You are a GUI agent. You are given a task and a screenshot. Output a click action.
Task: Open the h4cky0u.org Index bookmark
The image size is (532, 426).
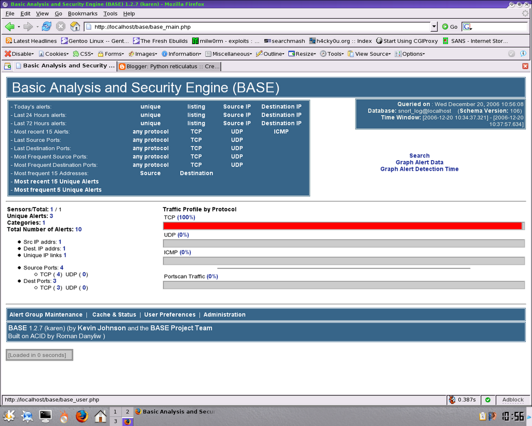tap(340, 41)
